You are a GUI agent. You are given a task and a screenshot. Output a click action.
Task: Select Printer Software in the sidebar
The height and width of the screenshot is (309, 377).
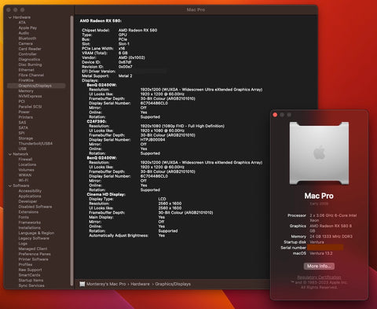pos(34,259)
